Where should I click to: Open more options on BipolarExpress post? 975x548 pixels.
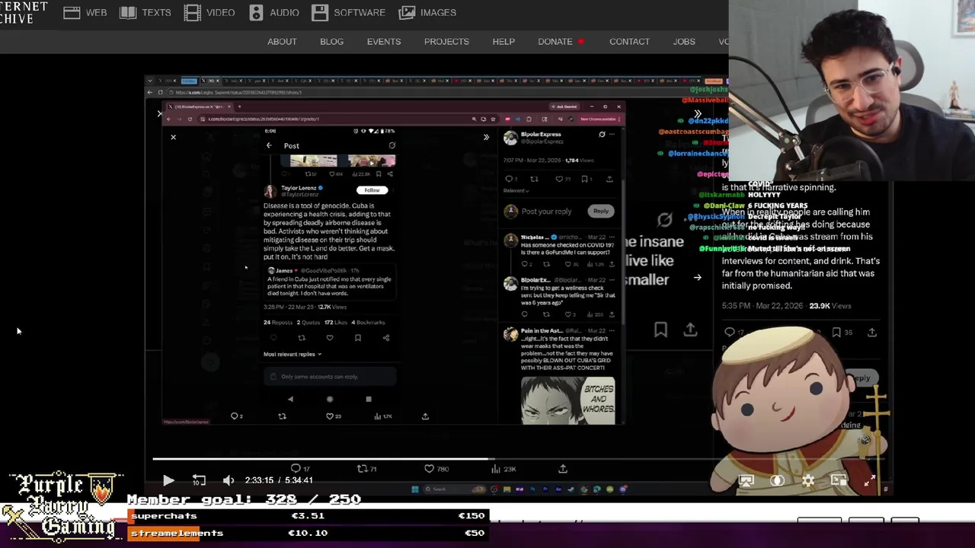coord(611,135)
